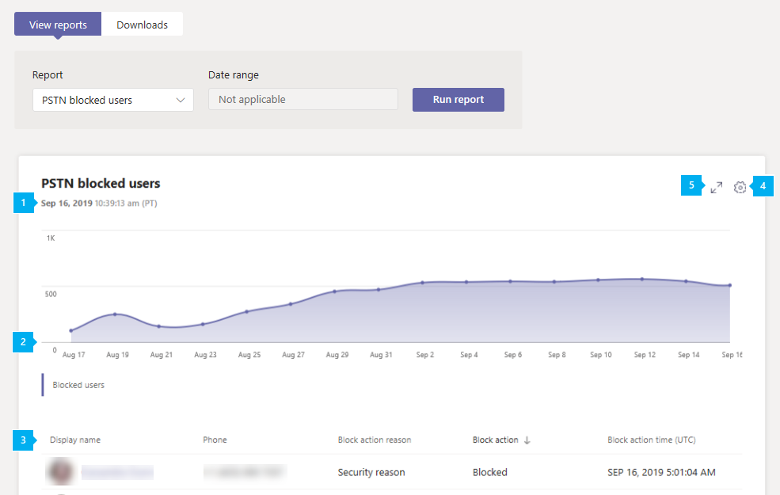Click the SEP 16, 2019 5:01:04 AM cell
Screen dimensions: 780x495
pyautogui.click(x=661, y=472)
